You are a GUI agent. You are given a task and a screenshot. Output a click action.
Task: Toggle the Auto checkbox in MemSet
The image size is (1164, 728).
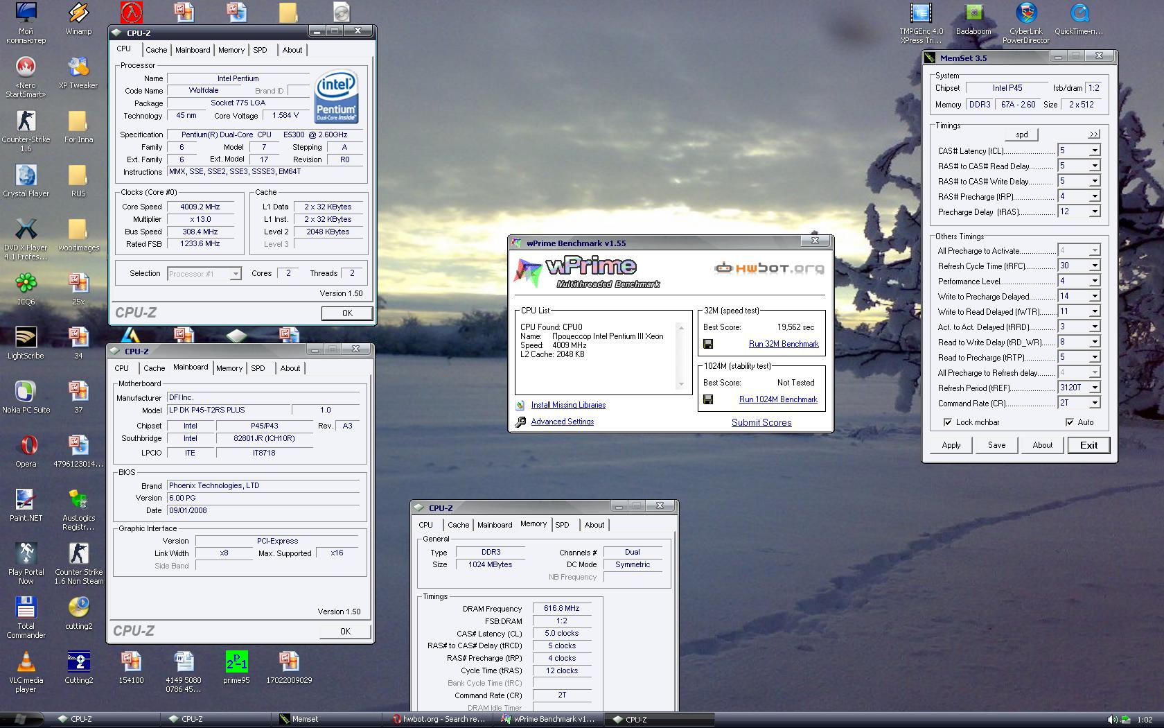click(1069, 422)
